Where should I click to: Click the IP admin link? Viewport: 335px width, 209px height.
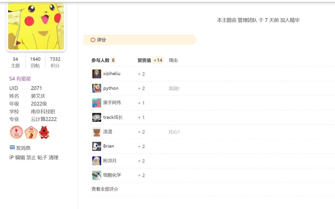(x=11, y=158)
